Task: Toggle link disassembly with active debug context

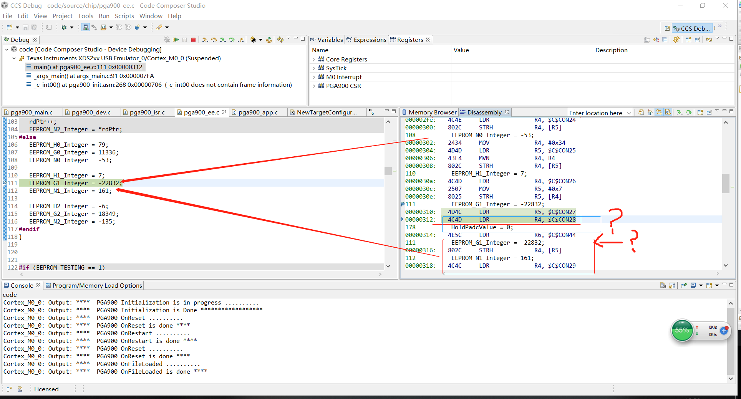Action: coord(659,112)
